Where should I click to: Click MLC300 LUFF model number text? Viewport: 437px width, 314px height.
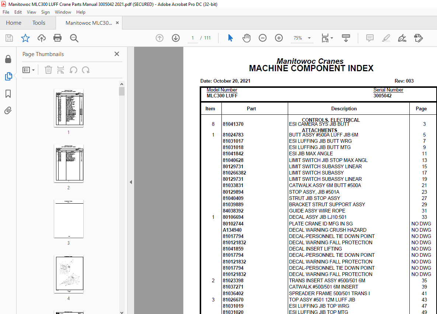222,96
